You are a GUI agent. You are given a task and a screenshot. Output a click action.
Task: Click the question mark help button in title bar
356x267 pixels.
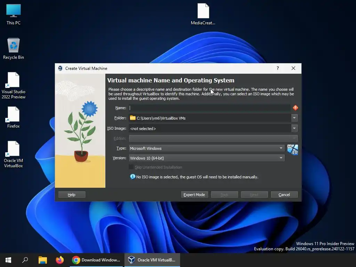(x=278, y=68)
